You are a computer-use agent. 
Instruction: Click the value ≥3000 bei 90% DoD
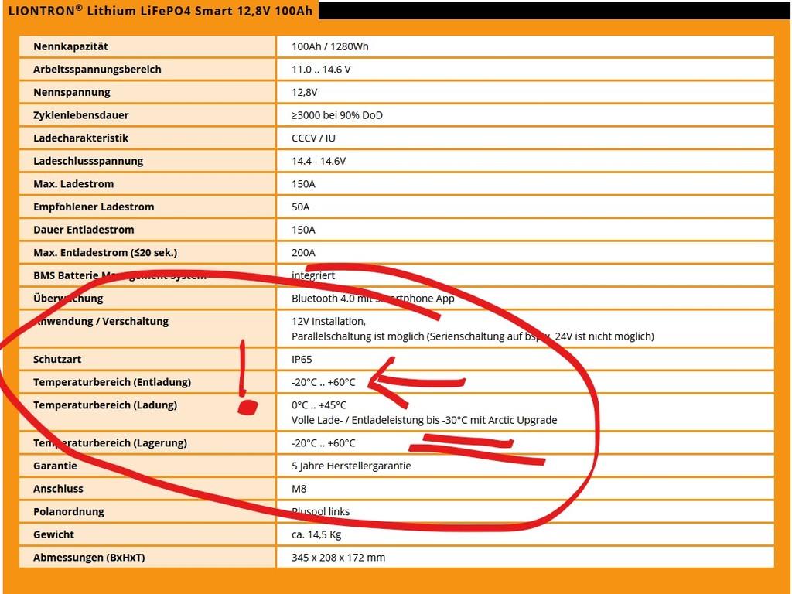337,115
